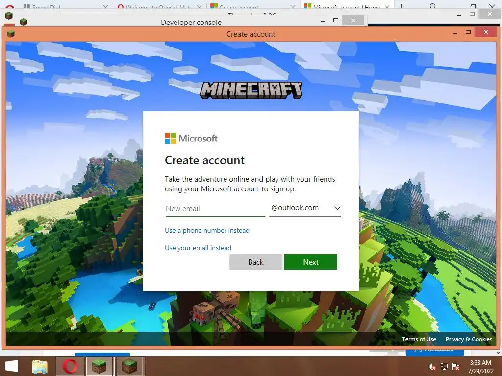Image resolution: width=502 pixels, height=376 pixels.
Task: Click the Microsoft logo in the dialog
Action: (x=191, y=139)
